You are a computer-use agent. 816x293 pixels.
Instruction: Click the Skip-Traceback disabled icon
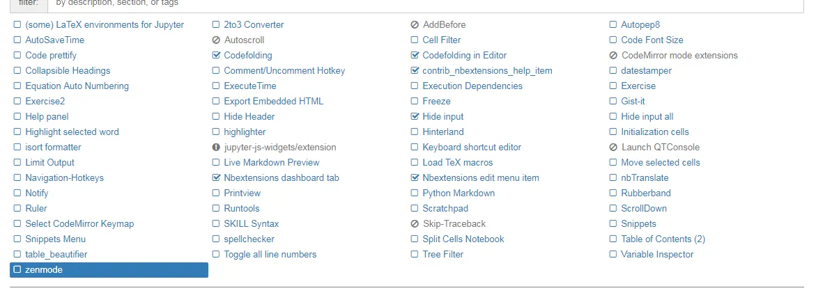point(415,224)
